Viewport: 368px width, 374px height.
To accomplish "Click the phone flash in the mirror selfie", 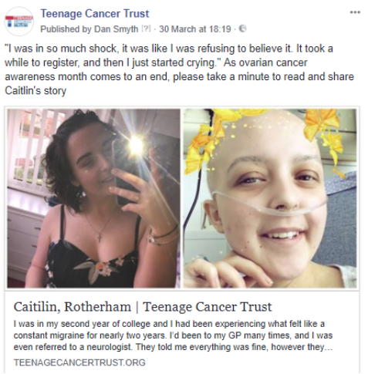I will coord(136,144).
